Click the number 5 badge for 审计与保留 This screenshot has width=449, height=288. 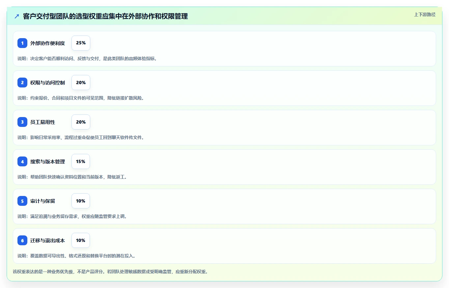[22, 201]
